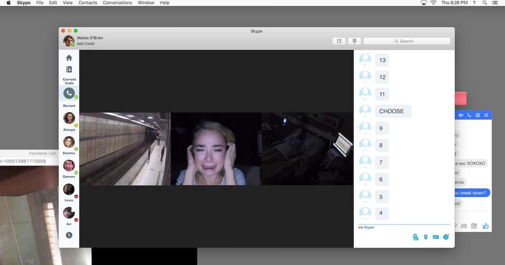The image size is (505, 265).
Task: Click the Skype link below the chat
Action: point(369,227)
